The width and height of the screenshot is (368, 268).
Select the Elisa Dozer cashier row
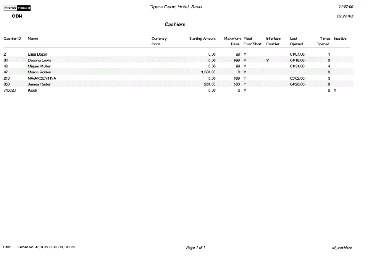click(37, 54)
